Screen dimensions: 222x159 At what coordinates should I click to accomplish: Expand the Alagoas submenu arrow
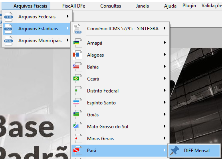pyautogui.click(x=165, y=55)
